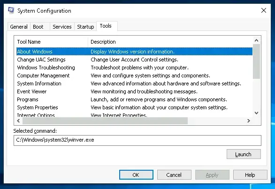Screen dimensions: 275x189
Task: Open the Boot tab
Action: [x=38, y=27]
